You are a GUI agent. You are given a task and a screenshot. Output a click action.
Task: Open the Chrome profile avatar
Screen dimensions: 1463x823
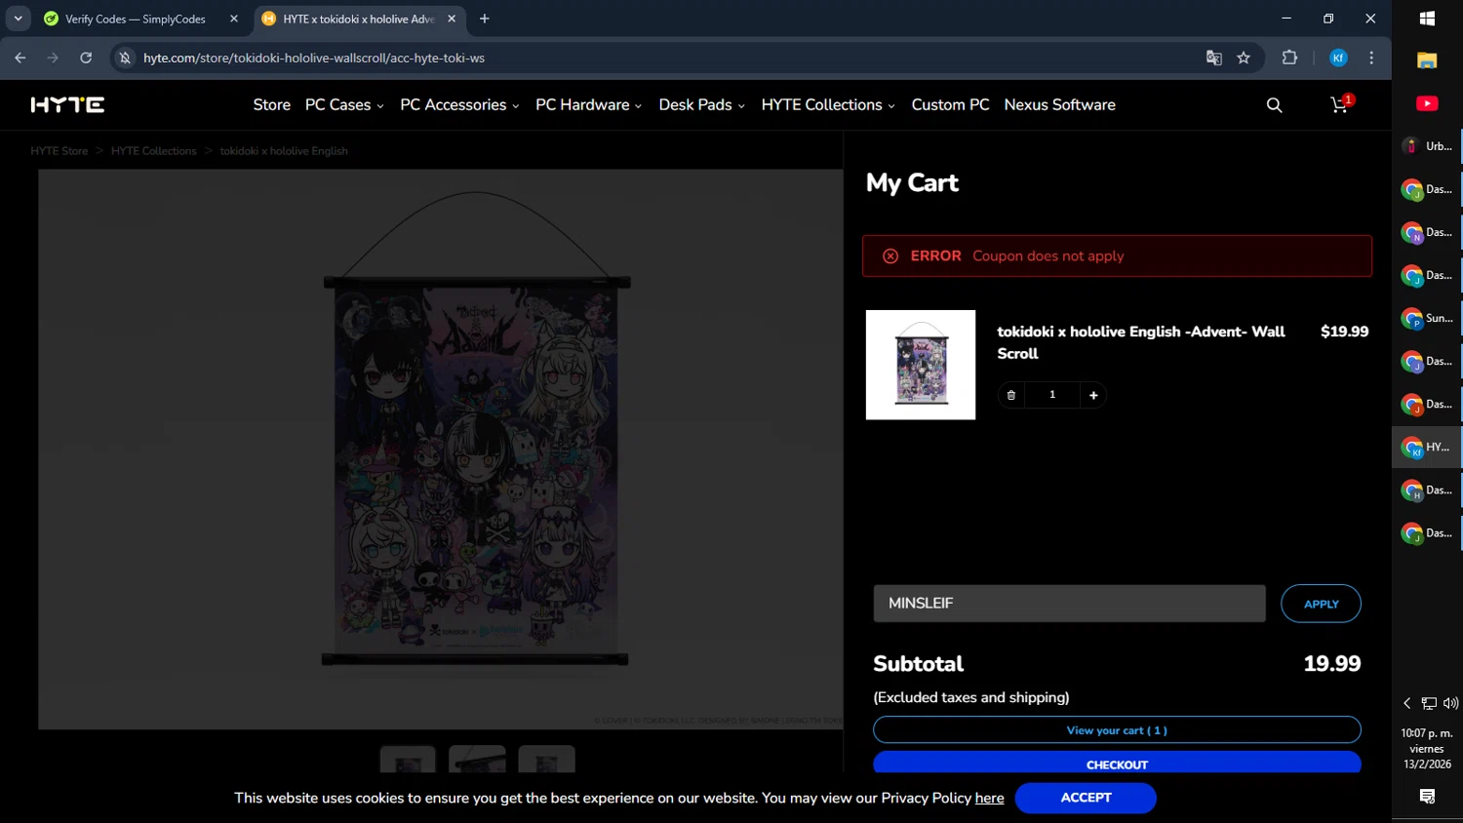point(1338,58)
